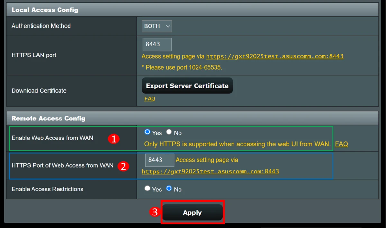Open the LAN access link gxt92025test.asuscomm.com:8443
Viewport: 386px width, 228px height.
[x=275, y=56]
